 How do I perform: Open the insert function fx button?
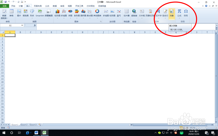click(x=35, y=25)
